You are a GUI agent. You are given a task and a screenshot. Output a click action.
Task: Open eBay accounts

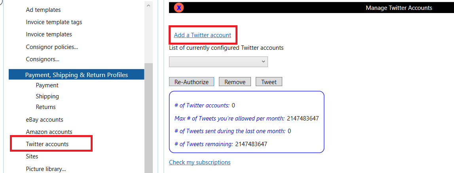pos(45,120)
